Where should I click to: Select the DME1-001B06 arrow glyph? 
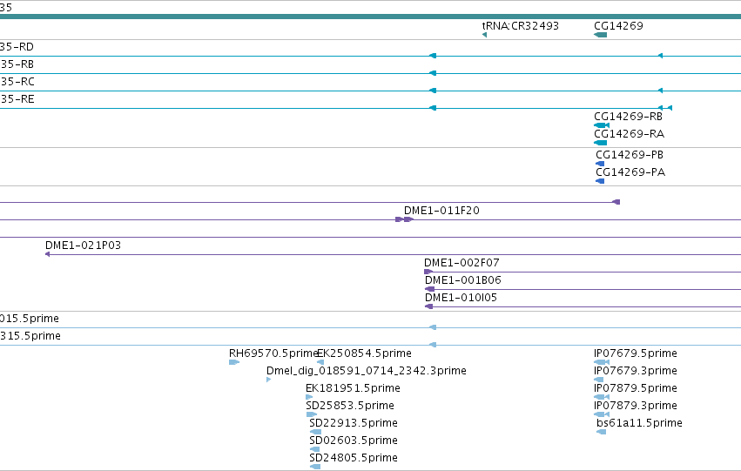pyautogui.click(x=429, y=289)
